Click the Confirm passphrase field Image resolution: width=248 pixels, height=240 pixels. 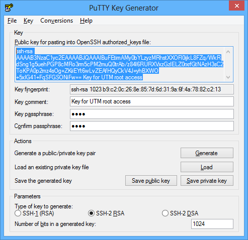(x=152, y=126)
